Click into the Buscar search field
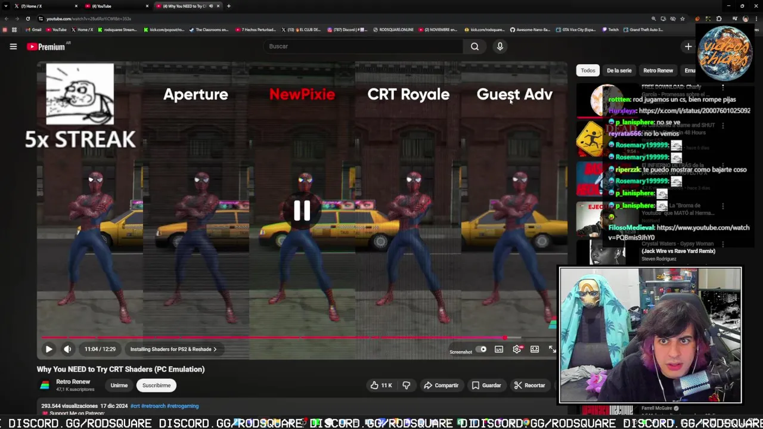The width and height of the screenshot is (763, 429). pos(362,46)
